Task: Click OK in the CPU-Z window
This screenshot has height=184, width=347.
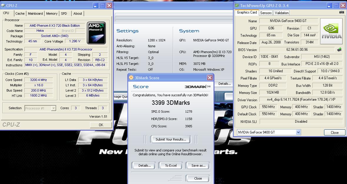Action: click(x=101, y=125)
